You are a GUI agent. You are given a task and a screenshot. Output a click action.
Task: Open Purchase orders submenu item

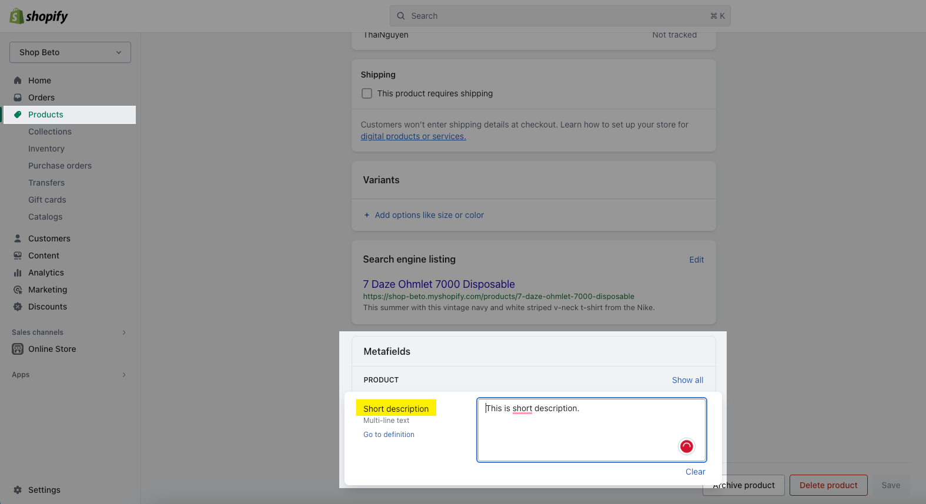pos(60,166)
